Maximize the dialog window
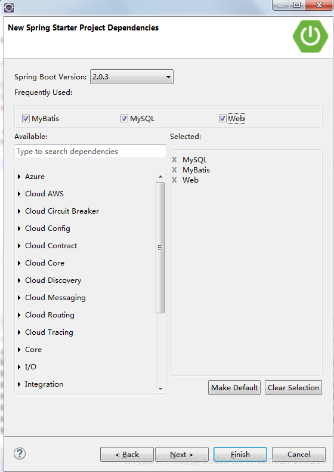Image resolution: width=334 pixels, height=472 pixels. coord(297,5)
